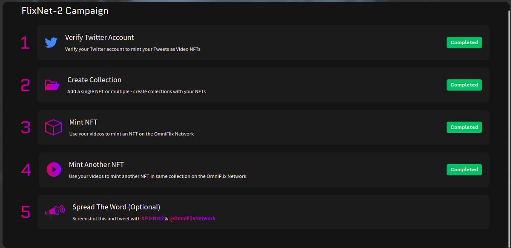Click the Create Collection folder icon
This screenshot has width=511, height=248.
[x=52, y=85]
